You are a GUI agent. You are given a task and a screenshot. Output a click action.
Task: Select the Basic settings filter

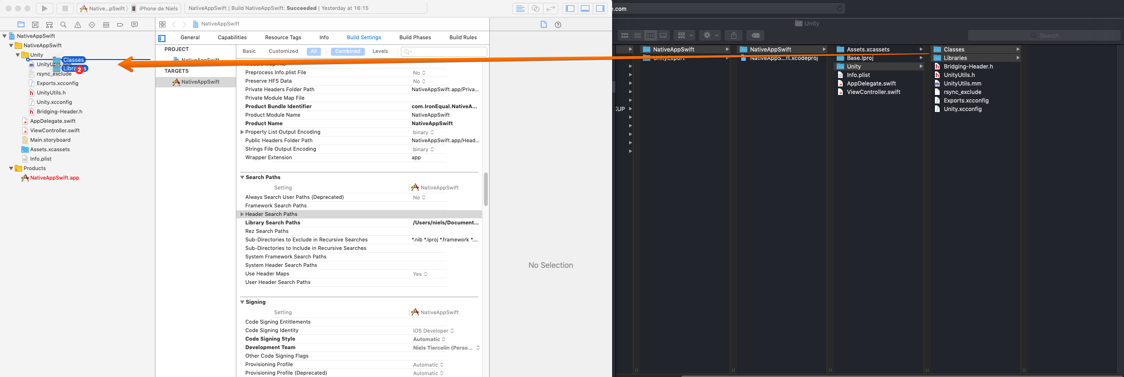pos(249,51)
